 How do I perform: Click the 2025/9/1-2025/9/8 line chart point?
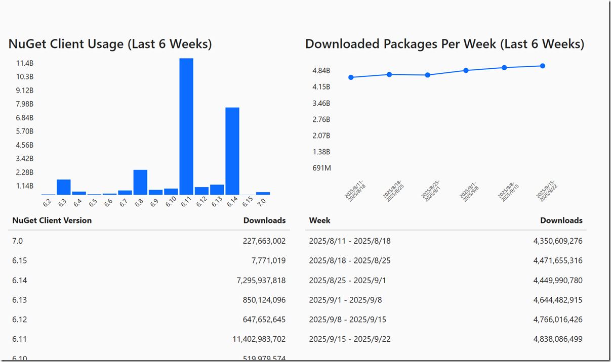(x=466, y=70)
